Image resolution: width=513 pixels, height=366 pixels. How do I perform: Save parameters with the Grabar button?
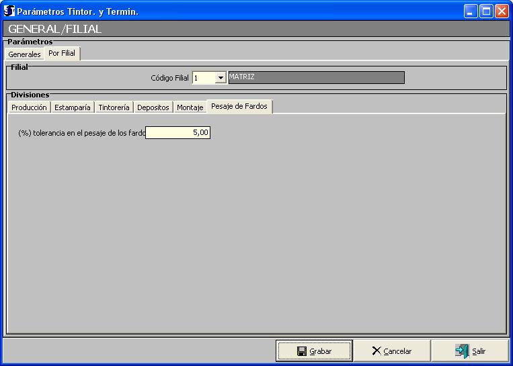pyautogui.click(x=314, y=351)
